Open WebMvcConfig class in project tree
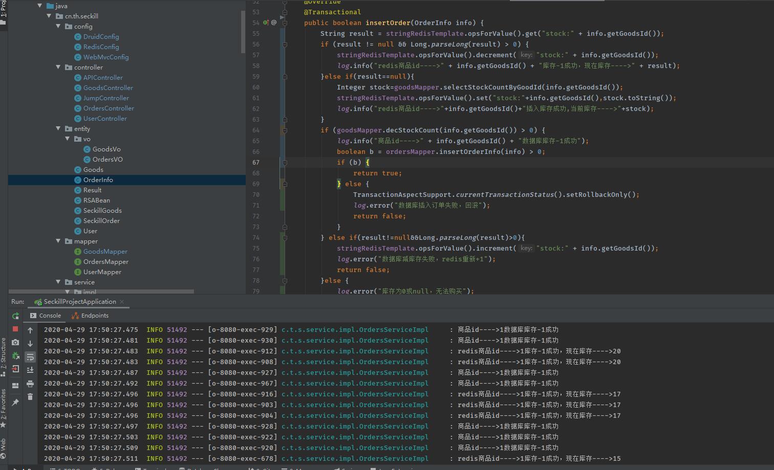The height and width of the screenshot is (470, 774). tap(106, 57)
